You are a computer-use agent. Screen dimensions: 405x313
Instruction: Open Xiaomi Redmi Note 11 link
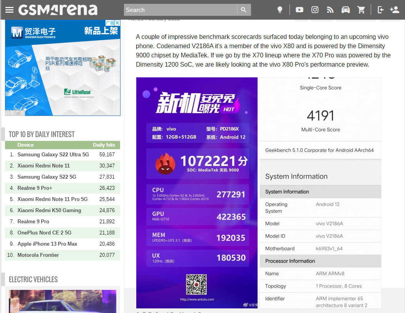click(x=44, y=166)
